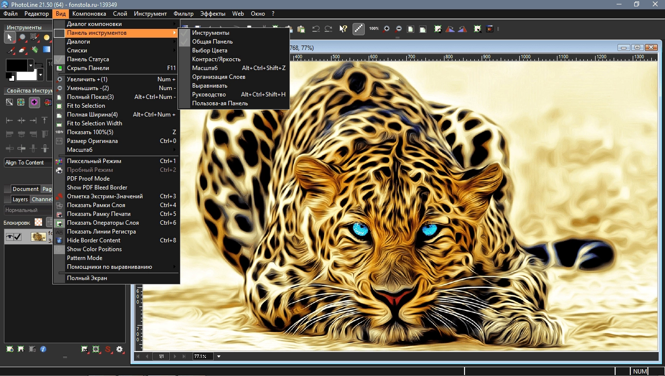Screen dimensions: 665x376
Task: Click the black foreground color swatch
Action: click(17, 65)
